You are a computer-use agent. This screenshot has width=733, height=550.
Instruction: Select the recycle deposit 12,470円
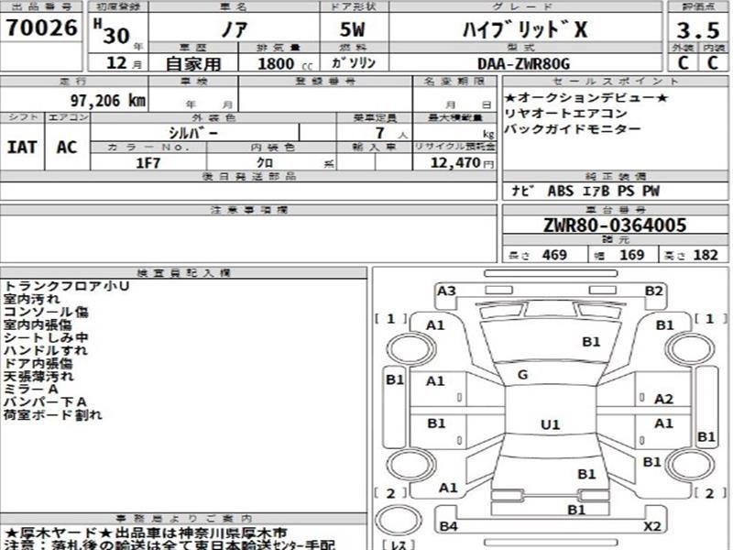[462, 163]
